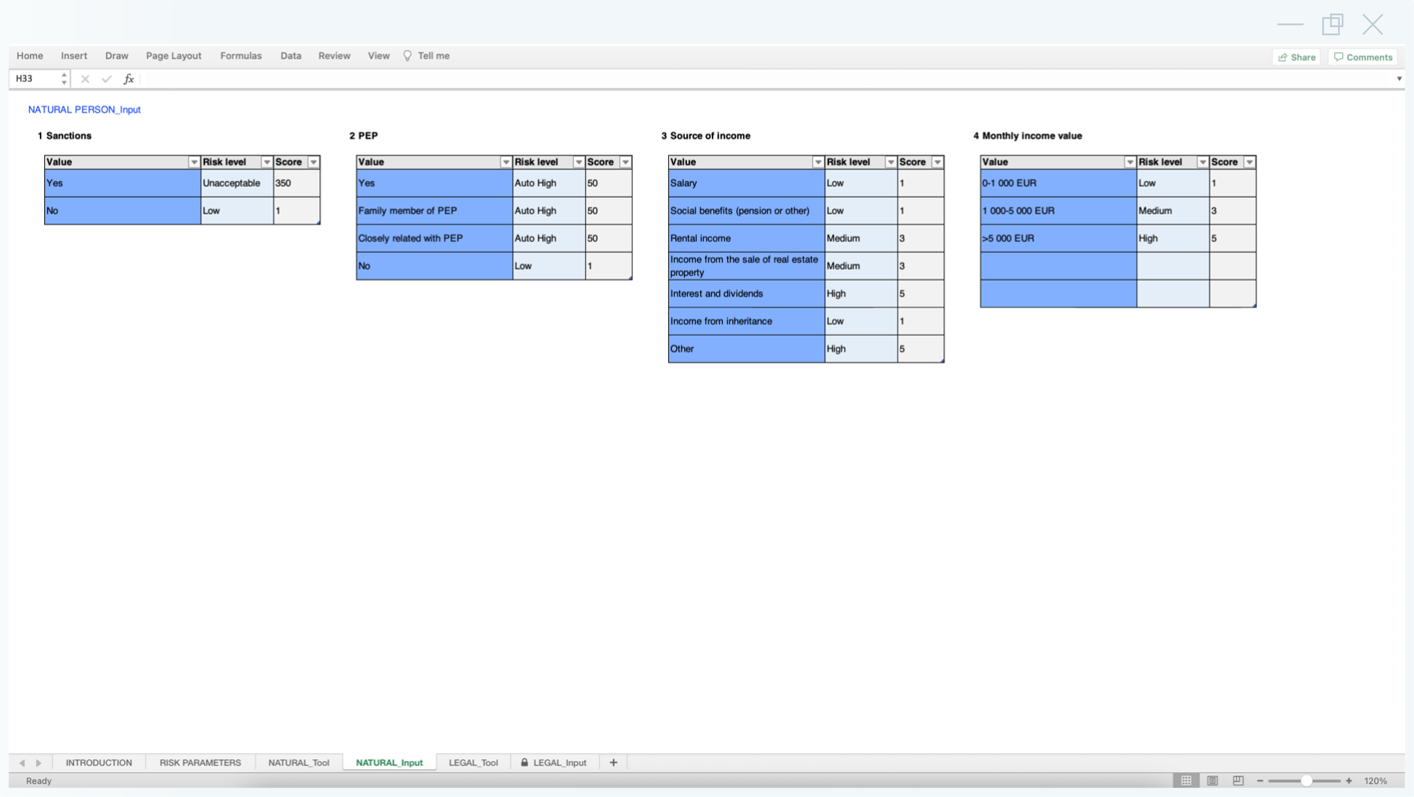Viewport: 1414px width, 797px height.
Task: Switch to Page Layout view in the status bar
Action: (x=1213, y=780)
